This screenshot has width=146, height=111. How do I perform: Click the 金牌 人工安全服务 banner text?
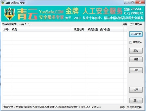tap(94, 11)
